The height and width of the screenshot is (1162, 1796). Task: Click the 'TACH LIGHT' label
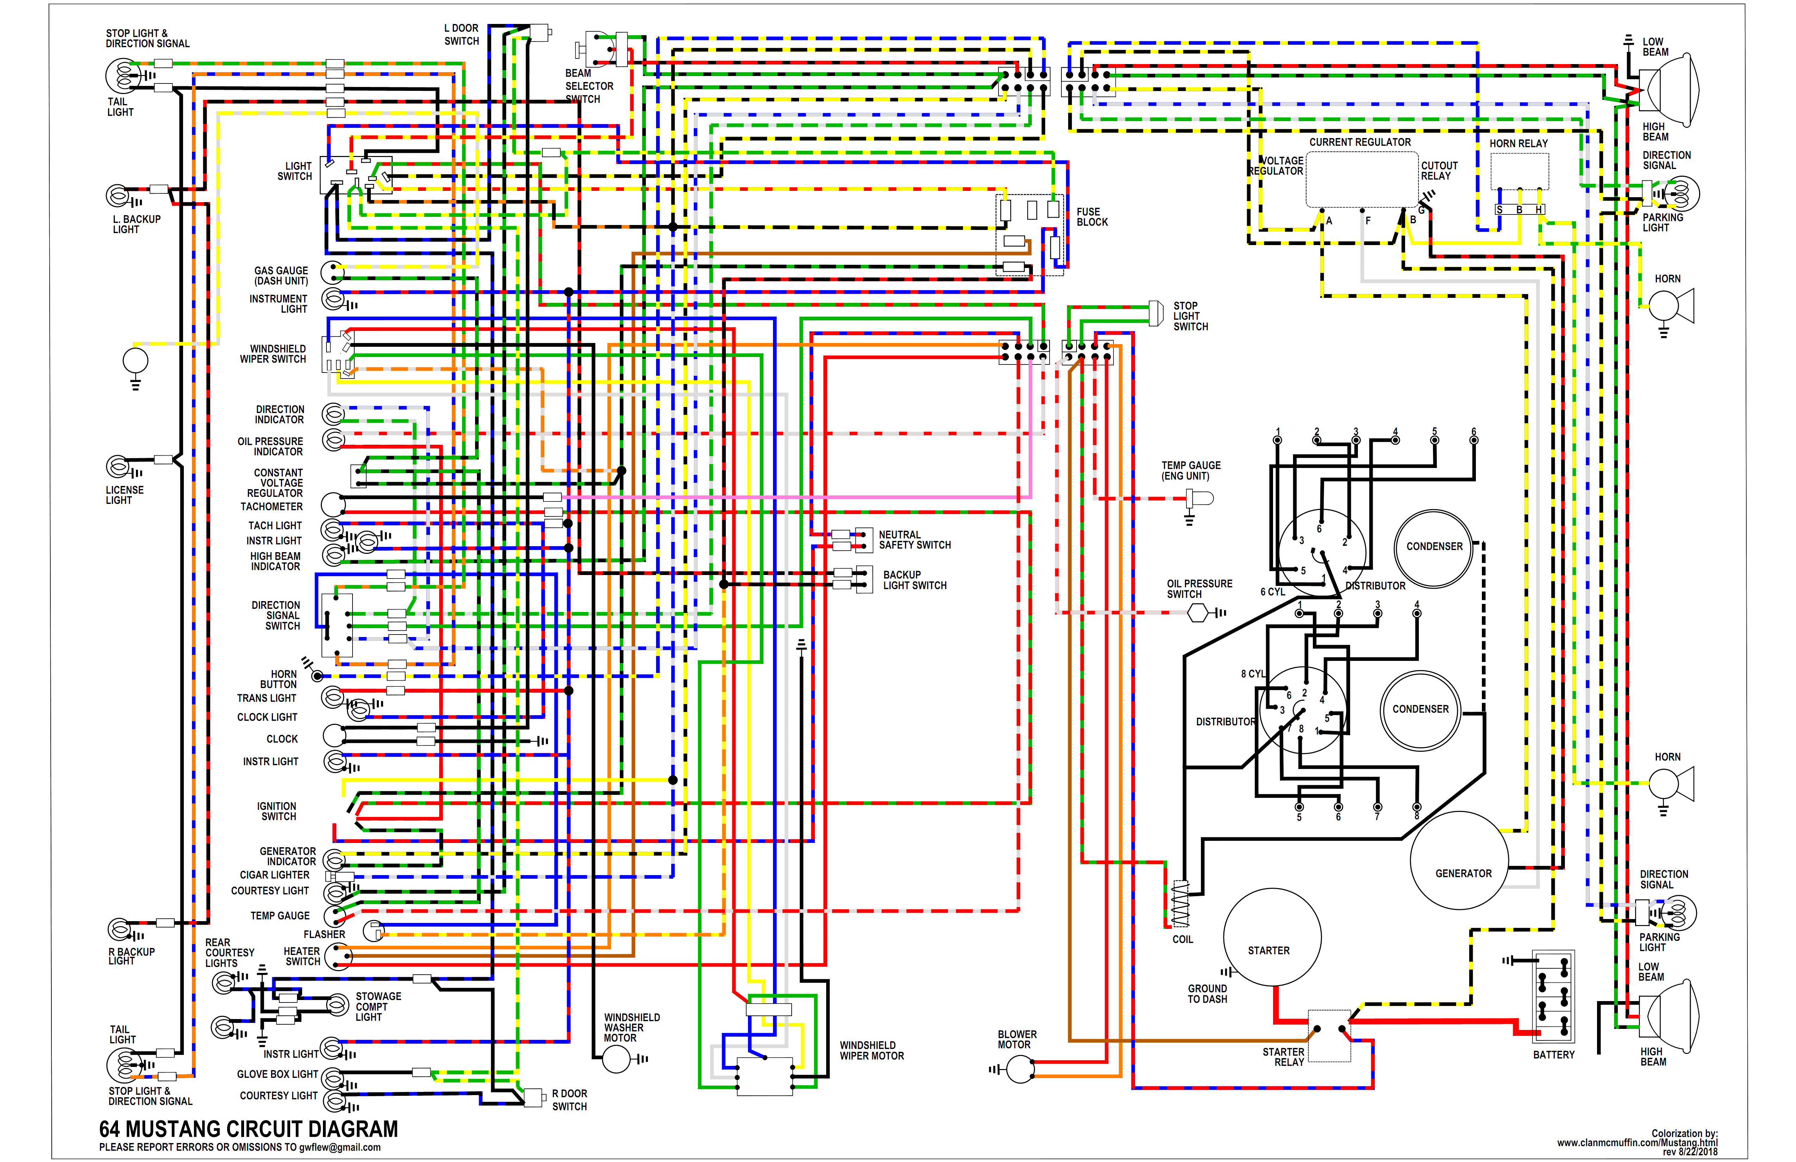(x=275, y=526)
